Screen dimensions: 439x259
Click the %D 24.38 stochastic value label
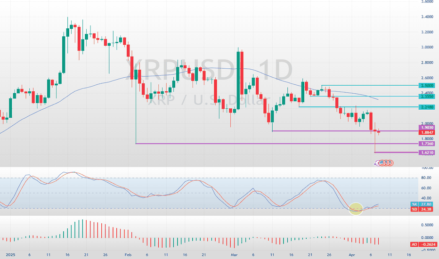coord(422,209)
